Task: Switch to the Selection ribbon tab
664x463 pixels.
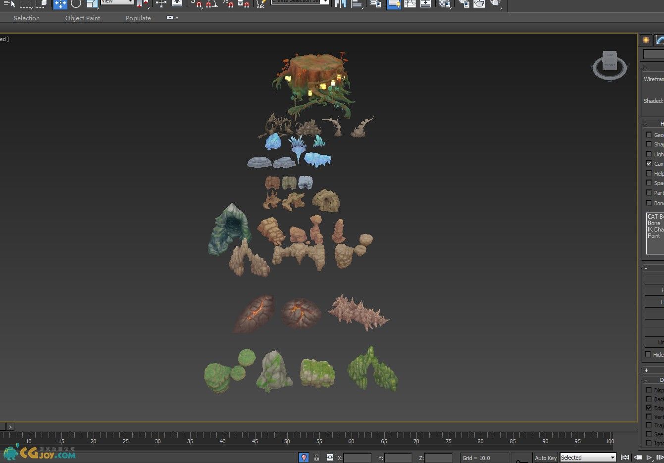Action: click(x=27, y=18)
